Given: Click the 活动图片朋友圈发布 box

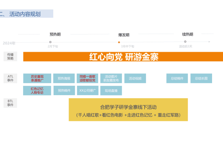Looking at the screenshot, I should (111, 78).
